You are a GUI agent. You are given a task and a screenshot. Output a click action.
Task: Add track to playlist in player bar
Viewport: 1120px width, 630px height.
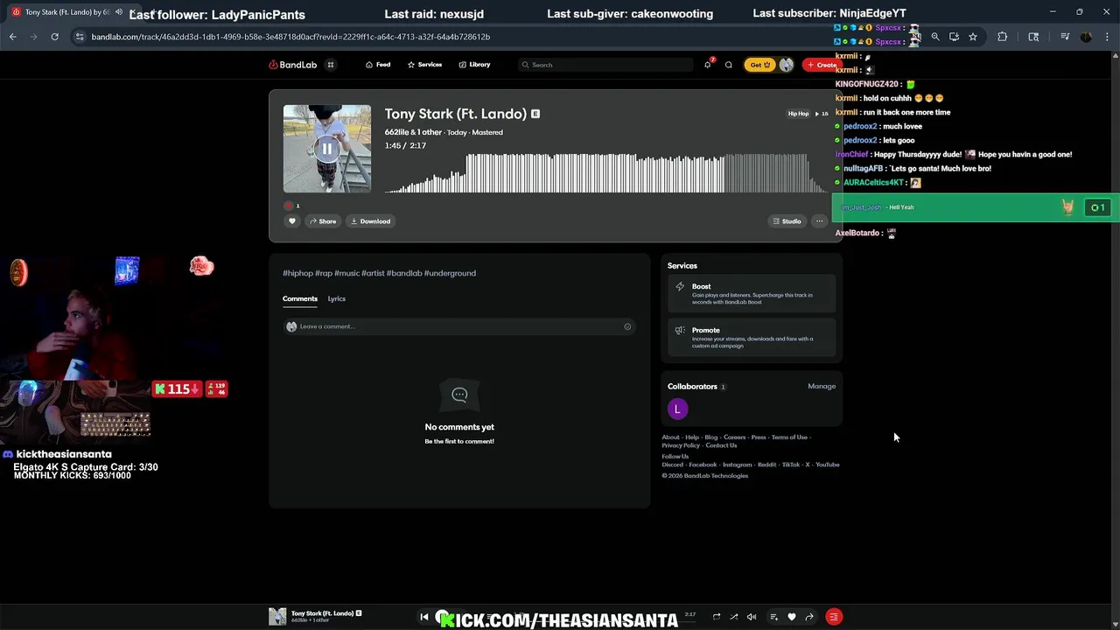773,617
